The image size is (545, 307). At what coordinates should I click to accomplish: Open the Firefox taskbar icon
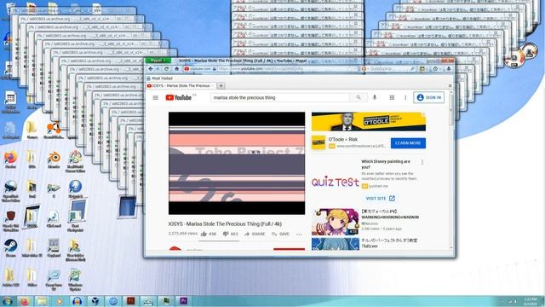click(25, 301)
